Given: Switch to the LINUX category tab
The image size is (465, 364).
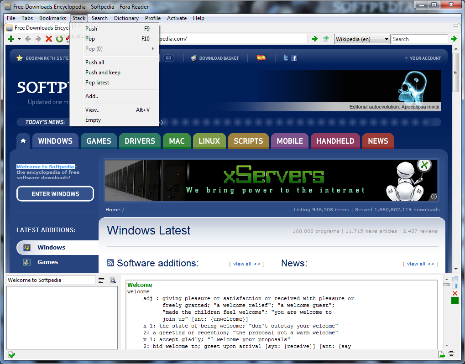Looking at the screenshot, I should (x=209, y=141).
